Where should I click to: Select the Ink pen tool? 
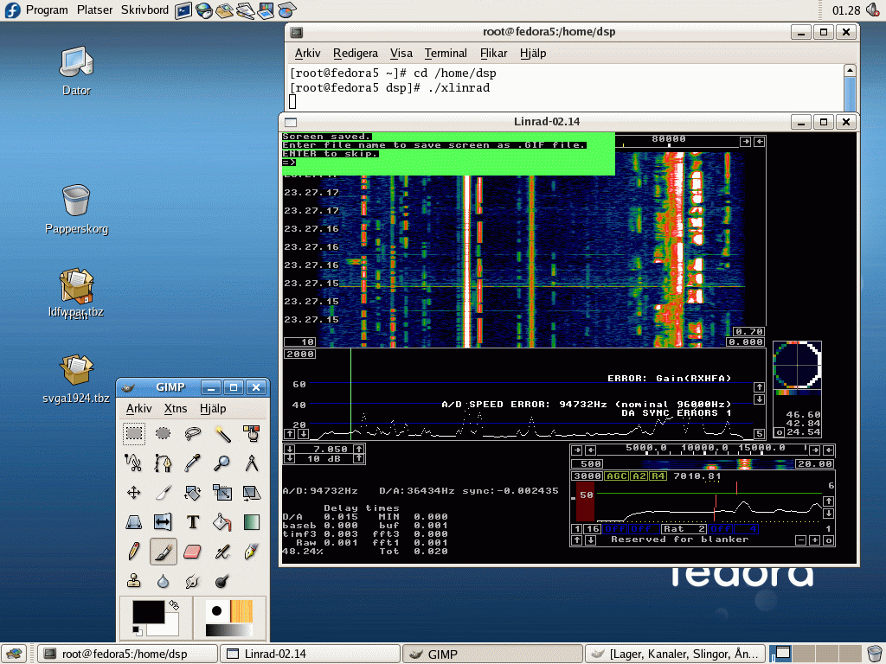[x=252, y=551]
